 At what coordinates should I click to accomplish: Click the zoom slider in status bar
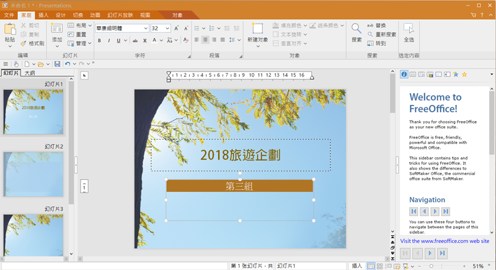tap(431, 266)
